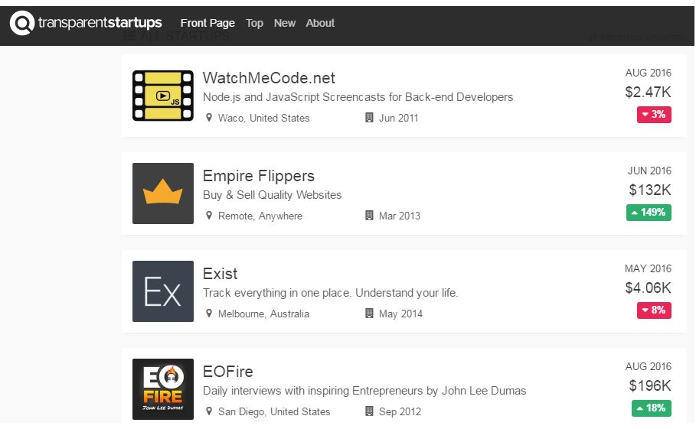Click location pin icon beside Remote, Anywhere
Viewport: 696px width, 429px height.
[208, 216]
